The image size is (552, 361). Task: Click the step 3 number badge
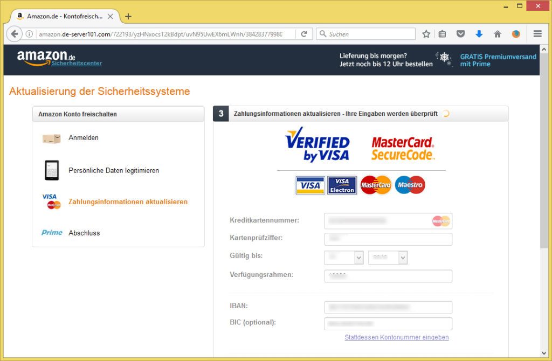[220, 114]
